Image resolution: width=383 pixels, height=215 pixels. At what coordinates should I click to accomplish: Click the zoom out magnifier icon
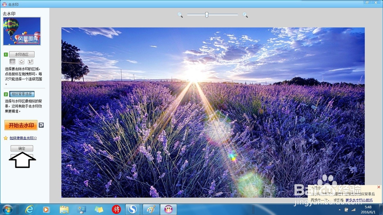[180, 15]
